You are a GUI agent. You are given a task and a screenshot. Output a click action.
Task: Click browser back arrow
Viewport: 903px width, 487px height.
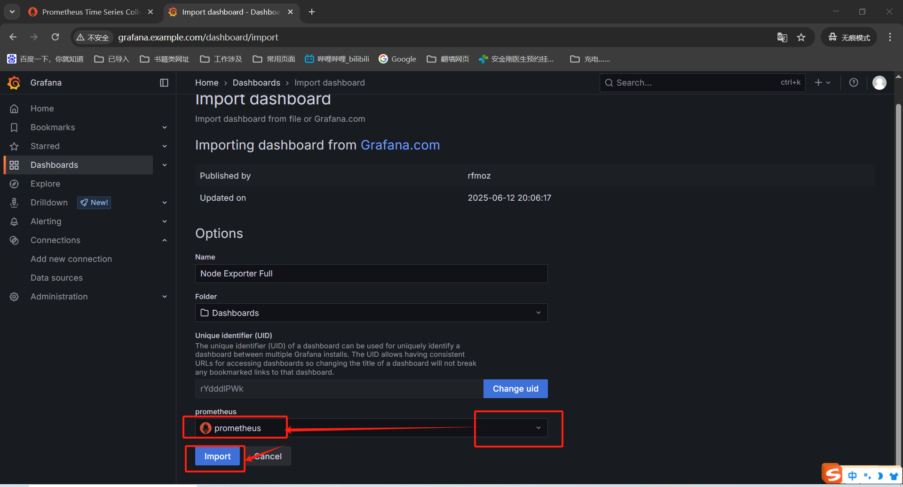click(x=13, y=37)
